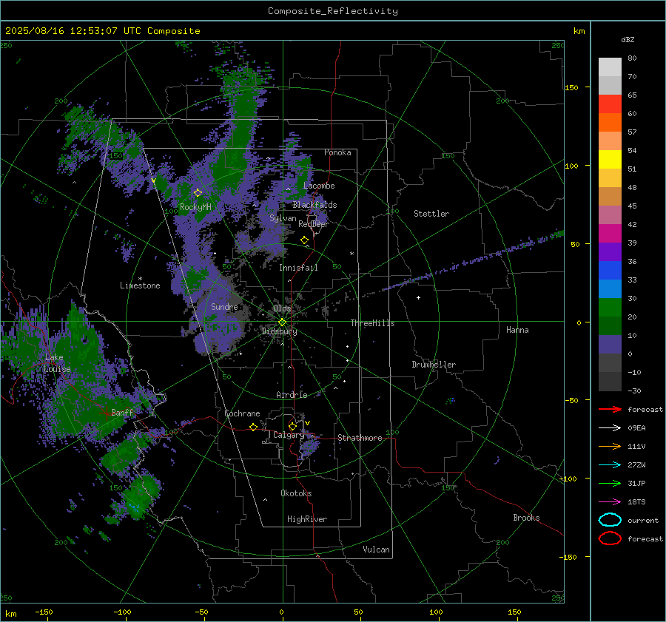The height and width of the screenshot is (622, 666).
Task: Click the Airdrie label
Action: [x=292, y=395]
